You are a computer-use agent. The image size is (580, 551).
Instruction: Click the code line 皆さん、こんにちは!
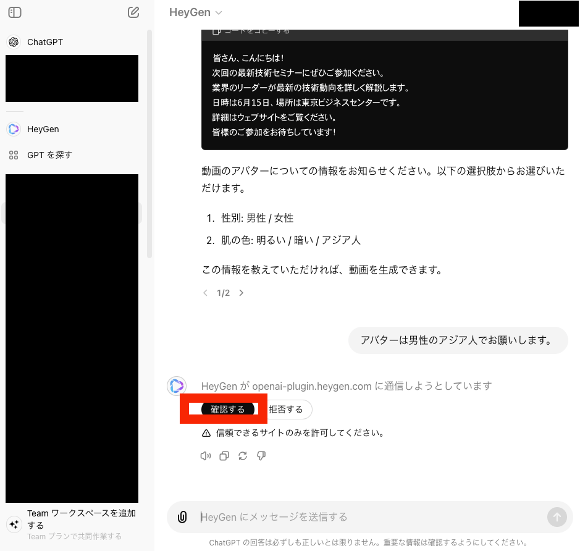pyautogui.click(x=248, y=58)
